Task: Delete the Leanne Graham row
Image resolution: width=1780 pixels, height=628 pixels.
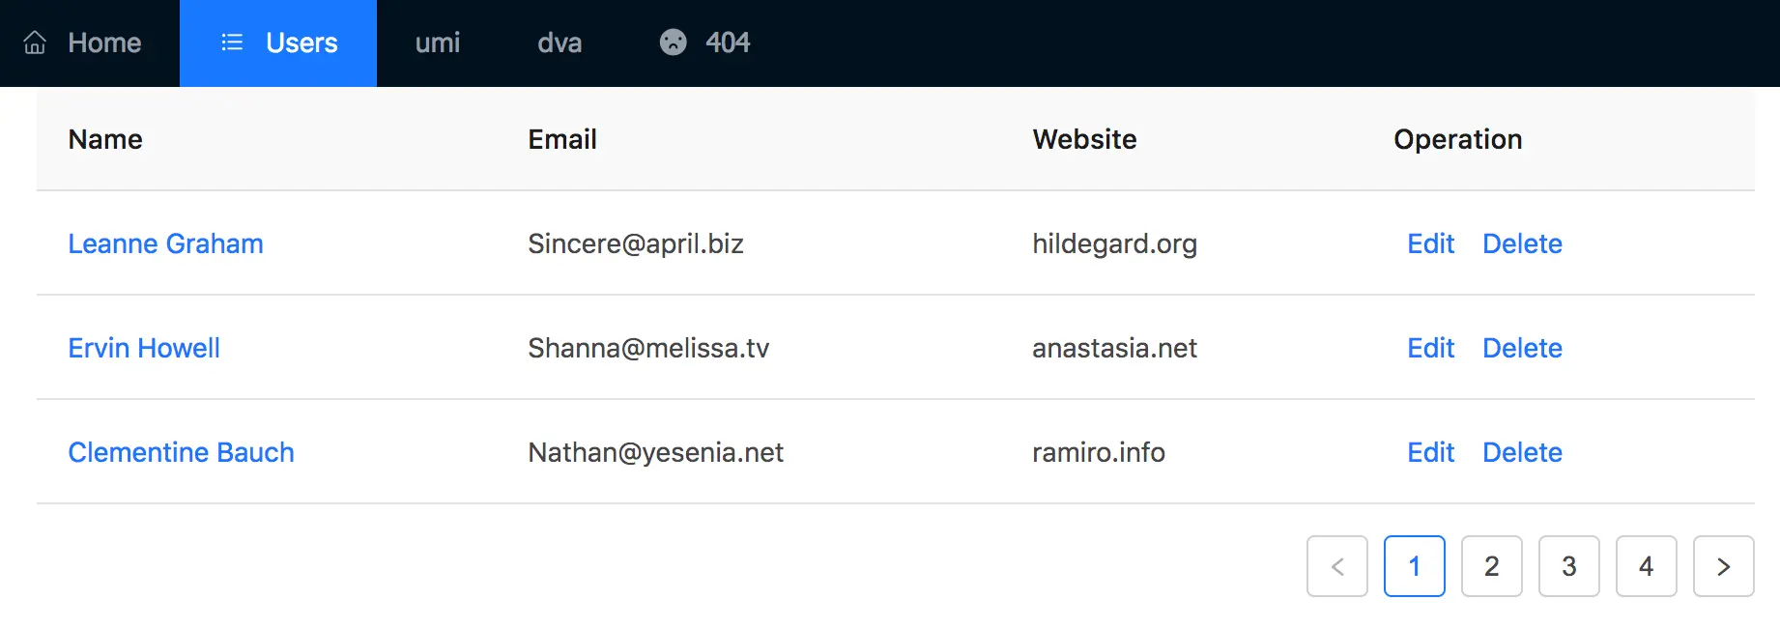Action: point(1522,243)
